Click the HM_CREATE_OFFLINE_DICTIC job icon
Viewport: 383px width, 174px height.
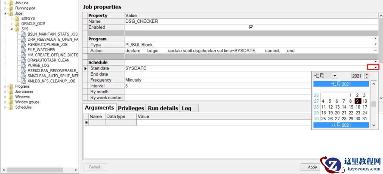tap(23, 55)
